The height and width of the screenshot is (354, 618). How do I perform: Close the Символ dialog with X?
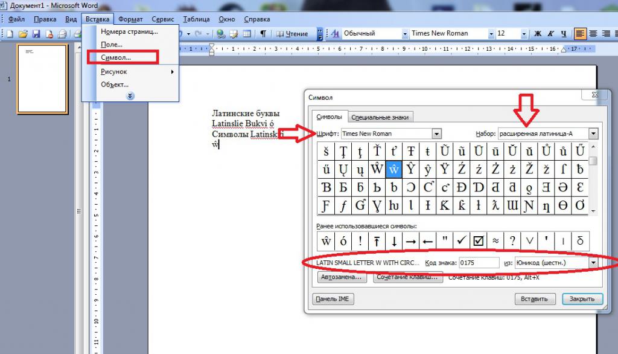coord(594,95)
